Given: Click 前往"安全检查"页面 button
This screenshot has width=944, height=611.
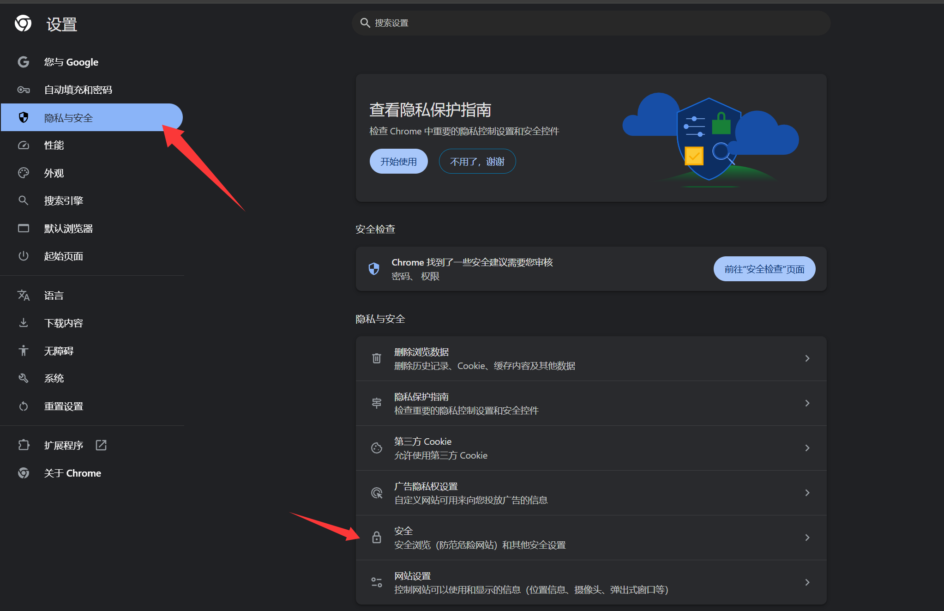Looking at the screenshot, I should click(x=764, y=269).
